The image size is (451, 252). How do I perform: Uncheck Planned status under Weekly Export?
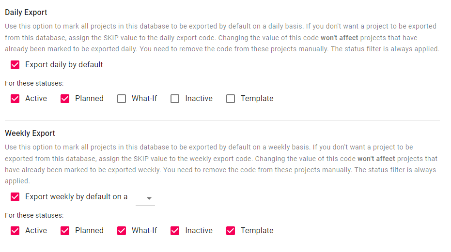[x=65, y=231]
